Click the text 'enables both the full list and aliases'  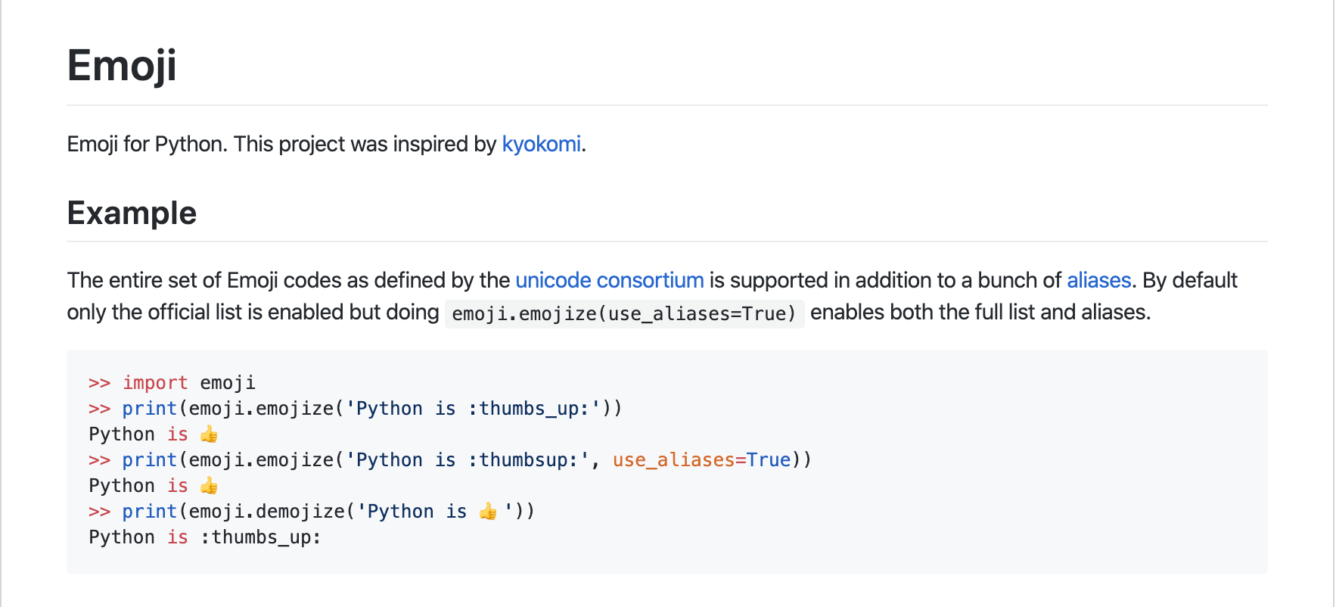coord(980,312)
